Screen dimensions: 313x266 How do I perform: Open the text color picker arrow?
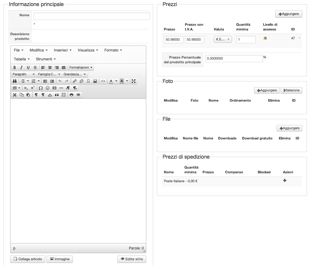(x=116, y=81)
